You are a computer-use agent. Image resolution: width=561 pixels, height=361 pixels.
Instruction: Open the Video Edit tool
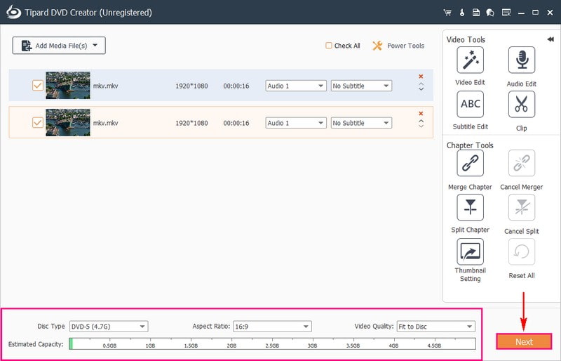point(470,60)
